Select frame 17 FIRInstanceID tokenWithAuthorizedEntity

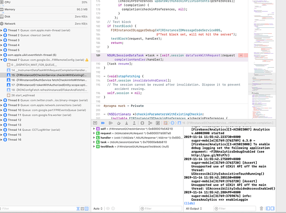pyautogui.click(x=45, y=85)
